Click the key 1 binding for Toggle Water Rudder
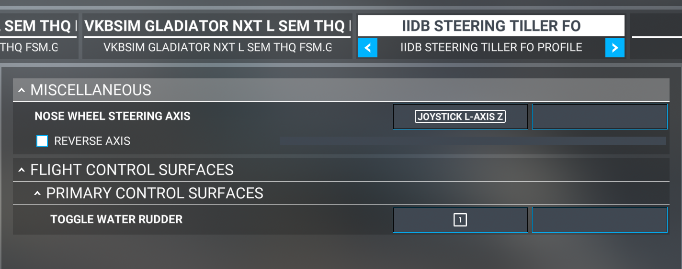 point(460,220)
